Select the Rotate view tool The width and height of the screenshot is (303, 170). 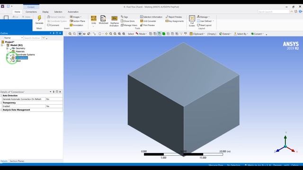tap(100, 34)
